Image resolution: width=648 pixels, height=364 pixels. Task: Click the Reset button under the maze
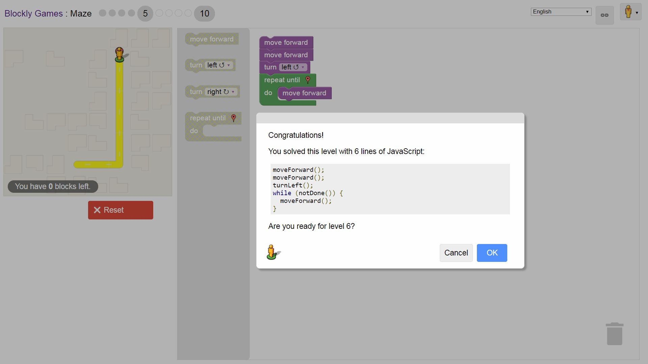pyautogui.click(x=120, y=210)
